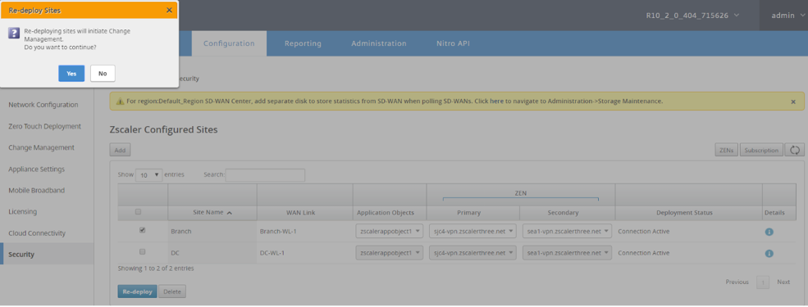Image resolution: width=808 pixels, height=307 pixels.
Task: Click the Subscription button
Action: coord(761,150)
